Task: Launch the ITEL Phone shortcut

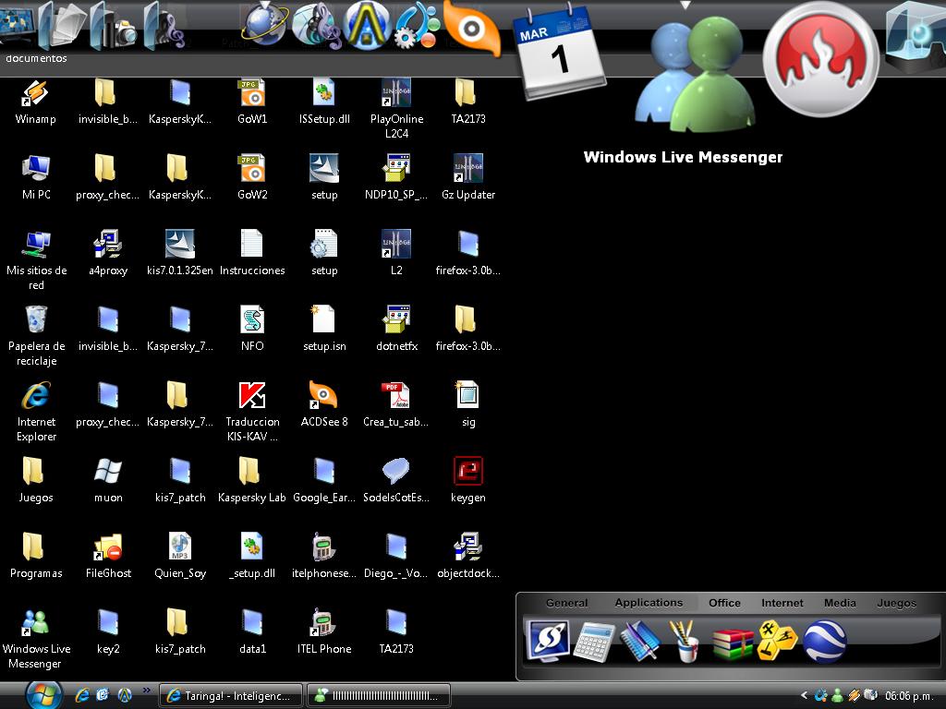Action: coord(322,623)
